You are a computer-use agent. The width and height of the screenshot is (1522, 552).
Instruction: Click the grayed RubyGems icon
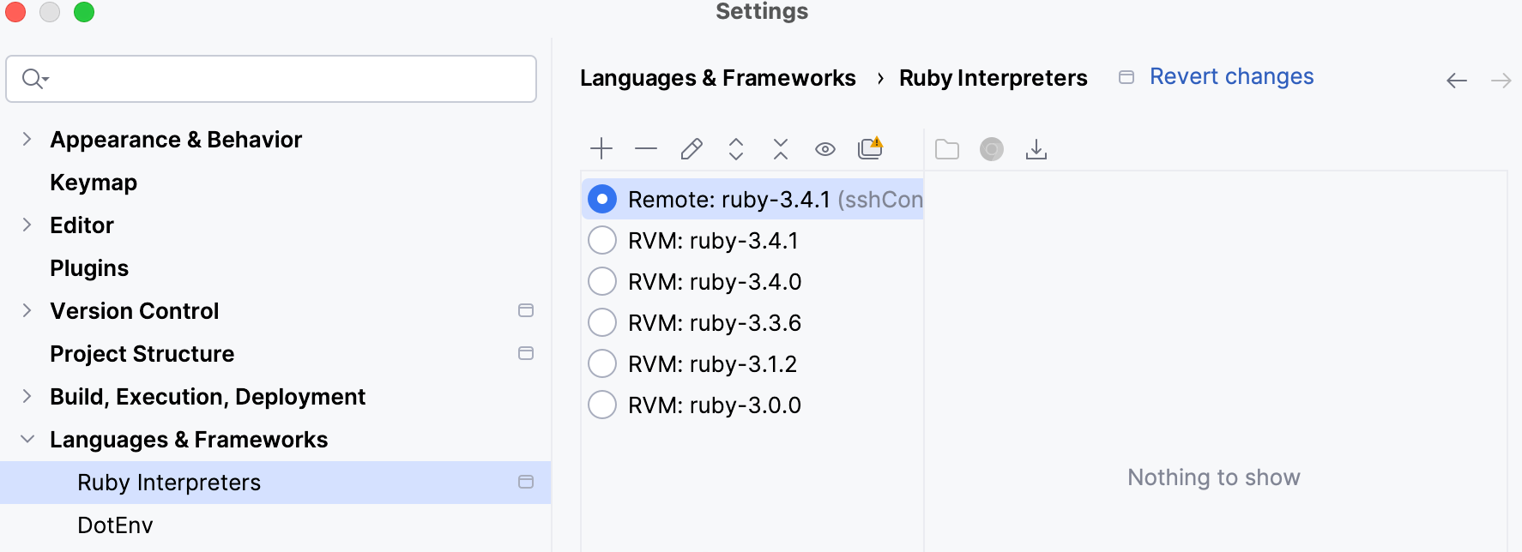991,148
